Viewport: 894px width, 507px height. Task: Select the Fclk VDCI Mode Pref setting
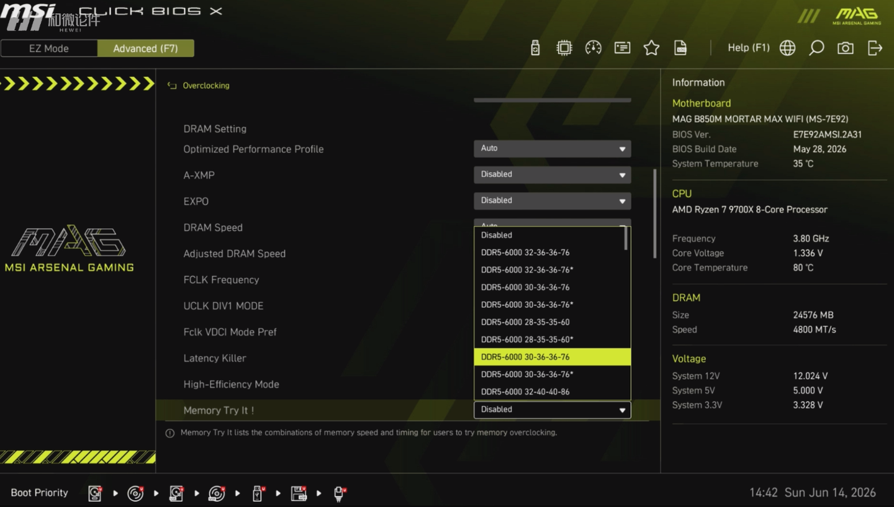(230, 332)
